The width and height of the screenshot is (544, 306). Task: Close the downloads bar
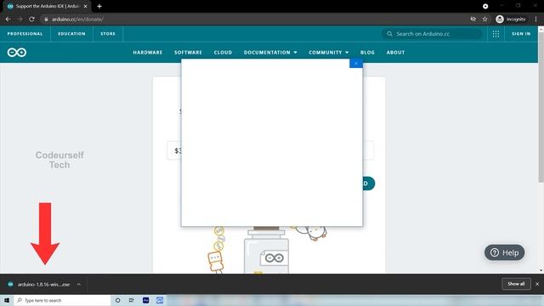click(537, 284)
